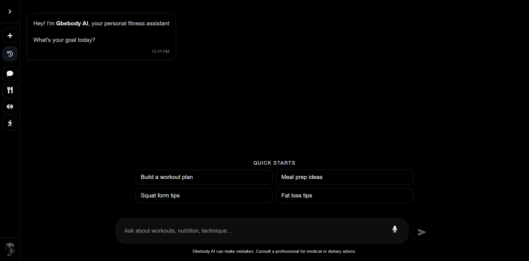Image resolution: width=529 pixels, height=261 pixels.
Task: Click the 'What's your goal today?' text
Action: coord(64,40)
